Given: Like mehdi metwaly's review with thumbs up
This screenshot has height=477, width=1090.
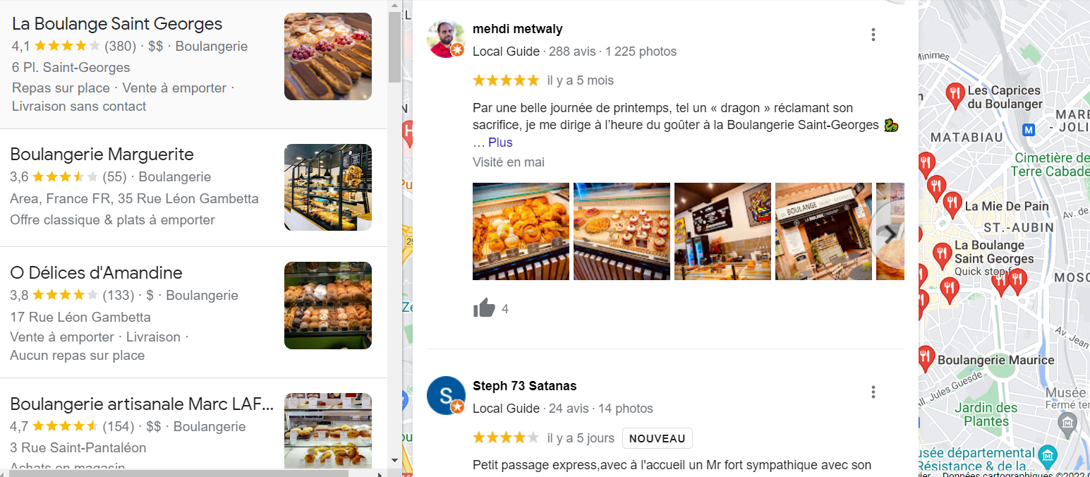Looking at the screenshot, I should point(484,308).
